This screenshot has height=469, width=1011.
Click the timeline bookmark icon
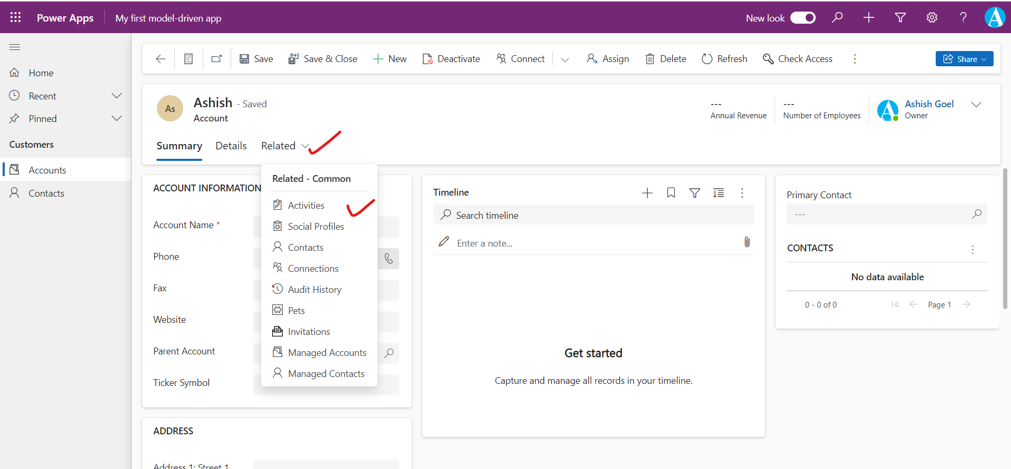(671, 193)
